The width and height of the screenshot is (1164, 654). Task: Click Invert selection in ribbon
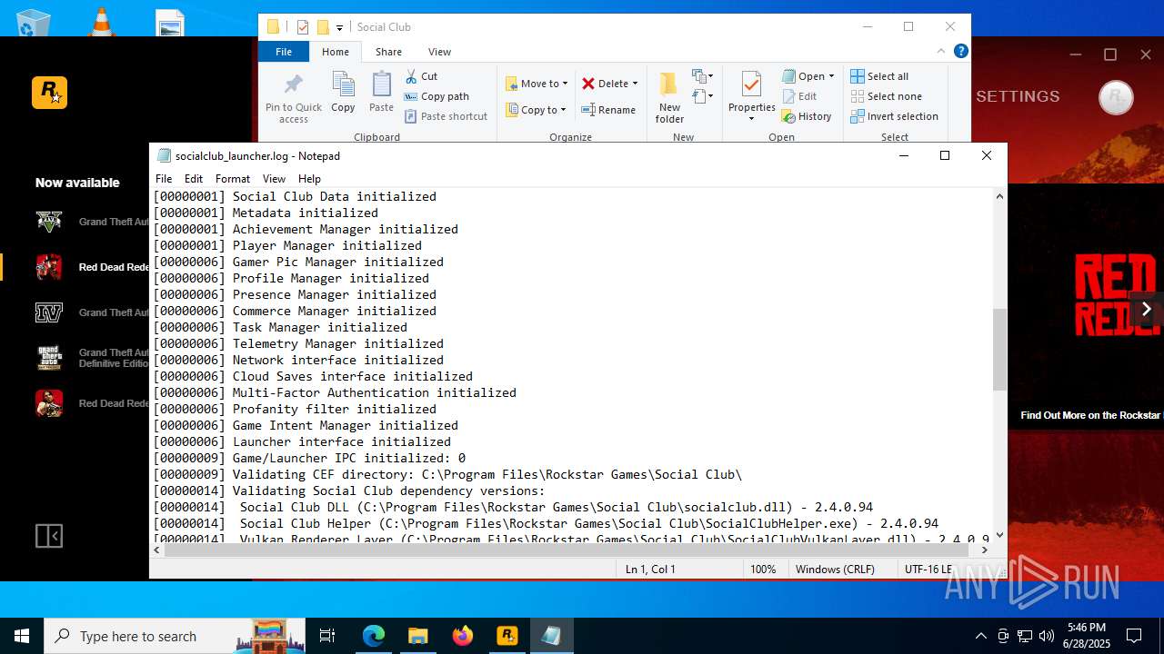(x=894, y=116)
